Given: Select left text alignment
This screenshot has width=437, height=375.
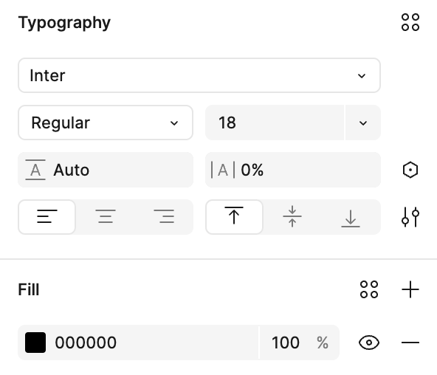Looking at the screenshot, I should (x=47, y=217).
